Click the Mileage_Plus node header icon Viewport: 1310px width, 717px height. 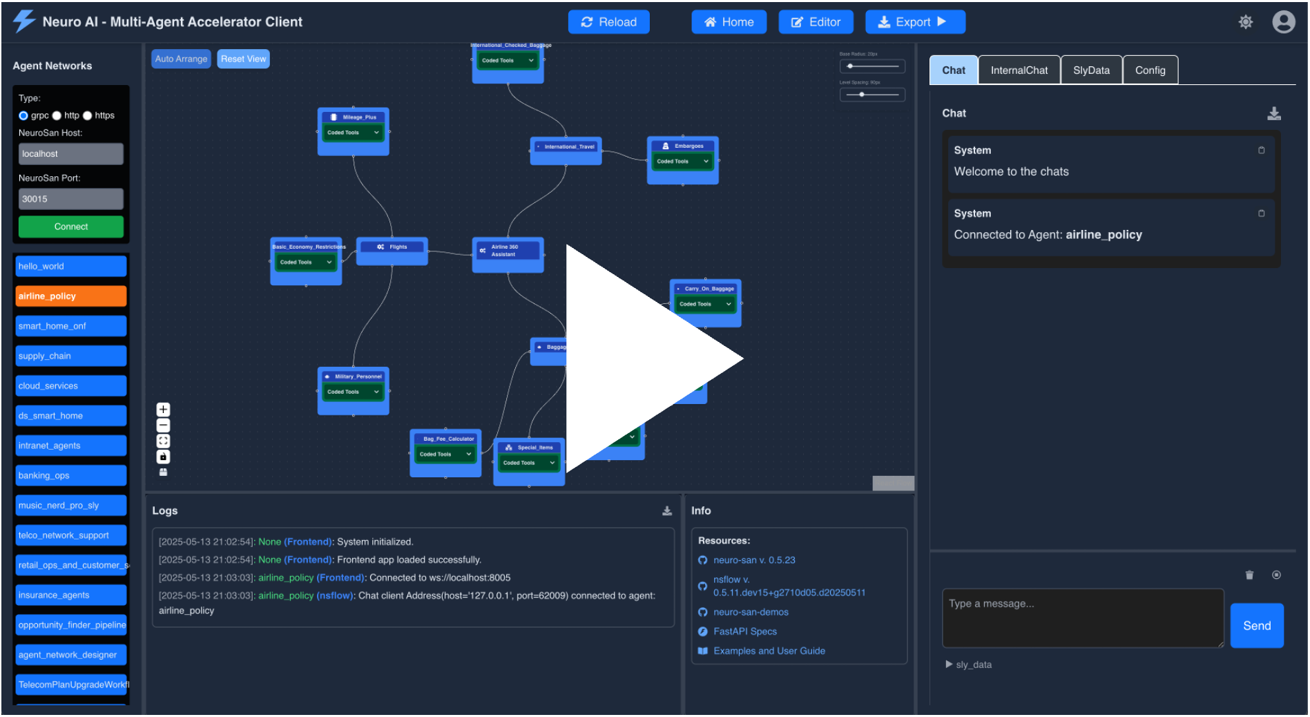click(334, 117)
